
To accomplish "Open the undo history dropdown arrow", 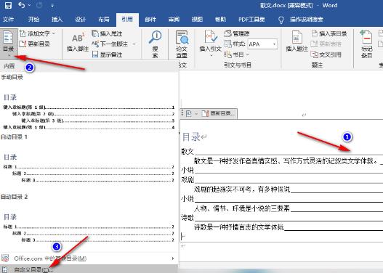I will pos(30,5).
